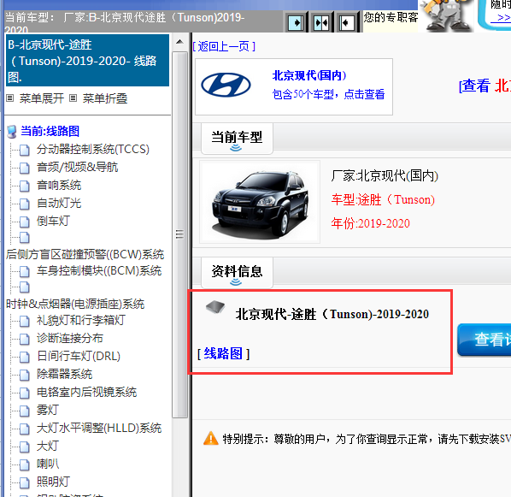Open 倒车灯 tree item
Image resolution: width=511 pixels, height=497 pixels.
53,221
